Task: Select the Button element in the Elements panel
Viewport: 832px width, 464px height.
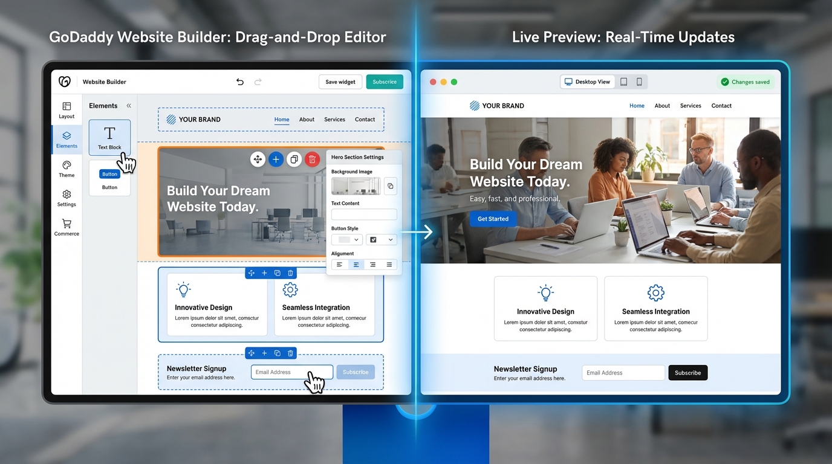Action: (x=109, y=178)
